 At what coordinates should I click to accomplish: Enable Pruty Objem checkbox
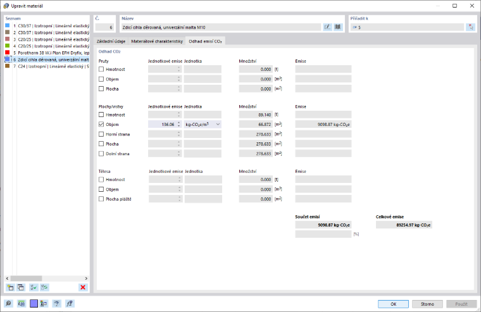[101, 79]
